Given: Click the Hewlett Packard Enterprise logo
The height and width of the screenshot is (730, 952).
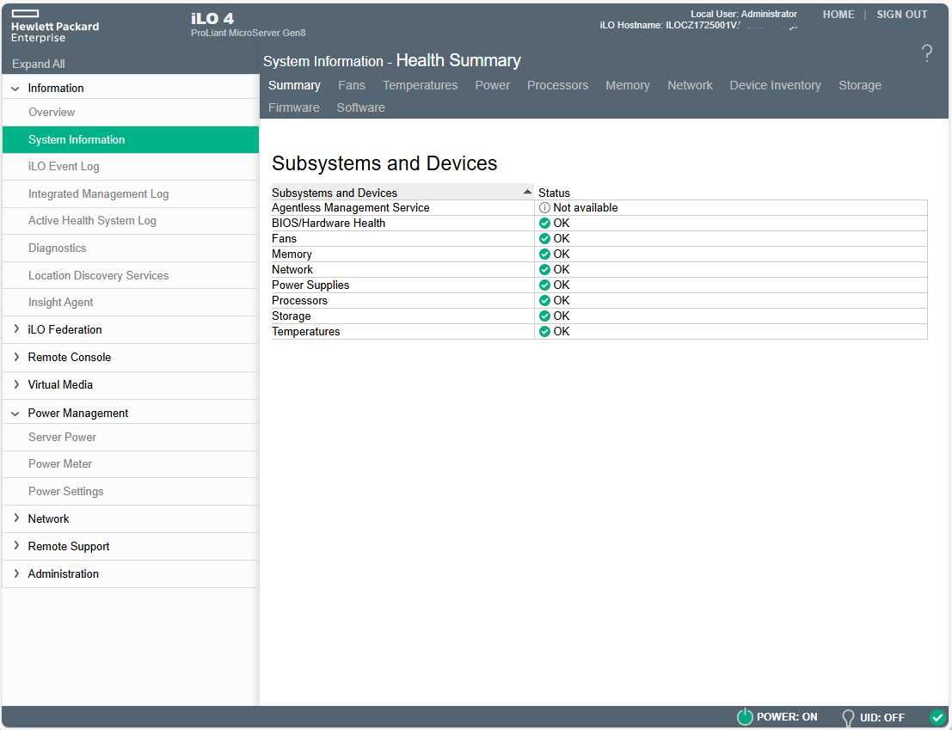Looking at the screenshot, I should [x=55, y=27].
